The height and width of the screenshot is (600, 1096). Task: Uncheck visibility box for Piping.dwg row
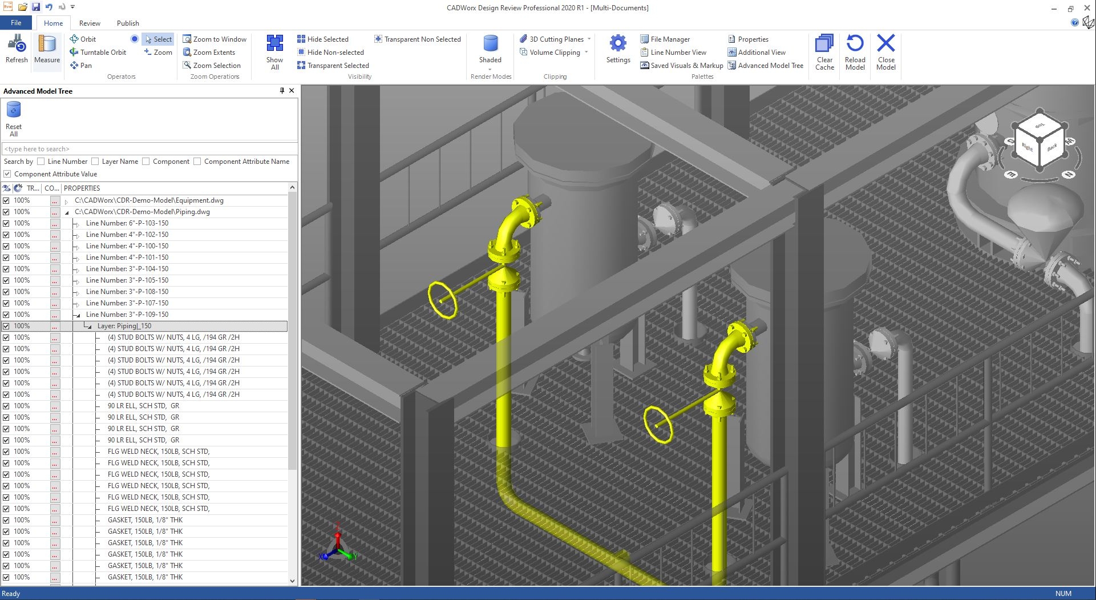(6, 212)
